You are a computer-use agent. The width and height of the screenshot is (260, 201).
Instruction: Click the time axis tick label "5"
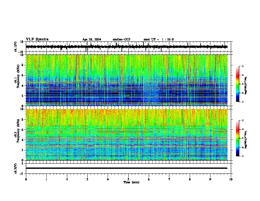pyautogui.click(x=128, y=179)
